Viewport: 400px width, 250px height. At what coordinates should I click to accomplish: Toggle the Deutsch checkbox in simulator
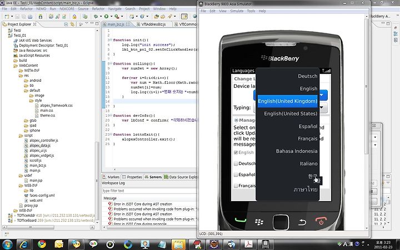click(x=236, y=163)
